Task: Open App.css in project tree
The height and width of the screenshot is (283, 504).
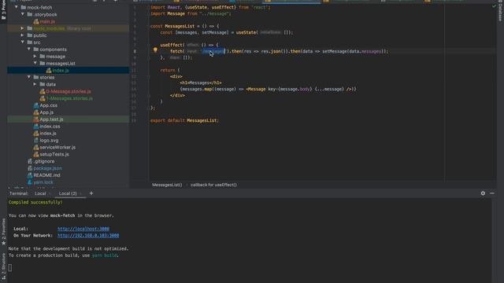Action: [49, 105]
